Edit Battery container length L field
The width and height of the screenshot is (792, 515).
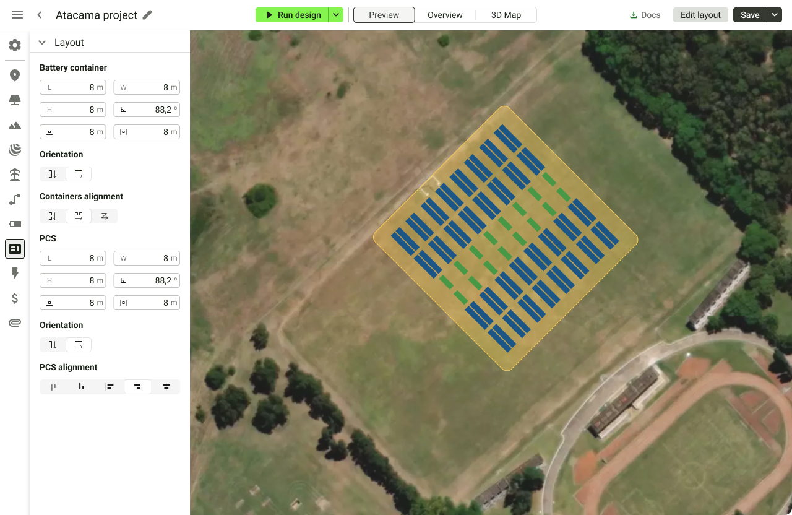point(72,87)
